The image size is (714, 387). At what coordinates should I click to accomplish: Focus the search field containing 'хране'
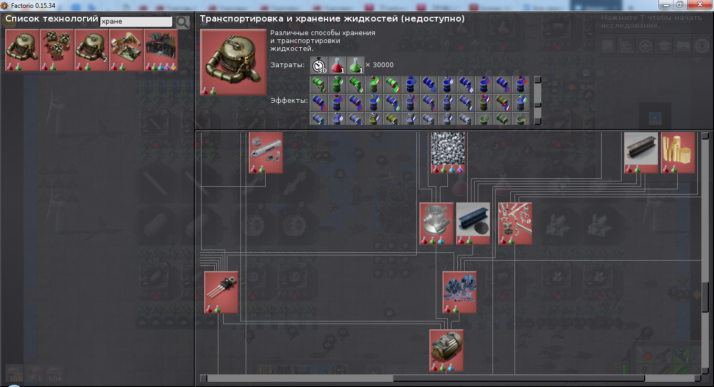click(x=136, y=21)
